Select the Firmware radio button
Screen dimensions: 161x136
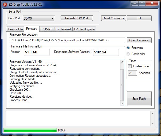(128, 48)
